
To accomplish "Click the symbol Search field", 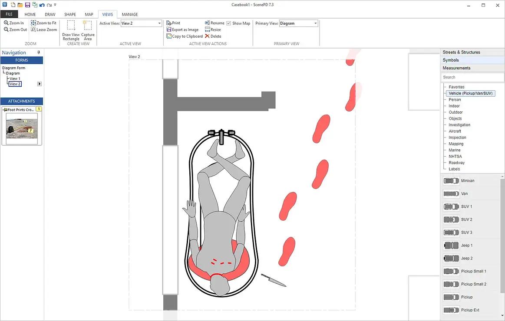I will click(472, 77).
